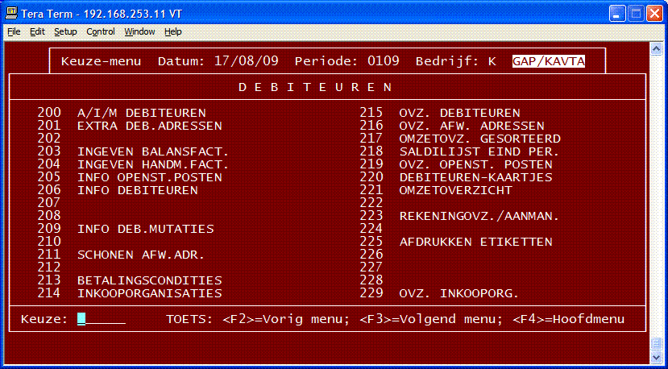
Task: Minimize the Tera Term window
Action: tap(616, 14)
